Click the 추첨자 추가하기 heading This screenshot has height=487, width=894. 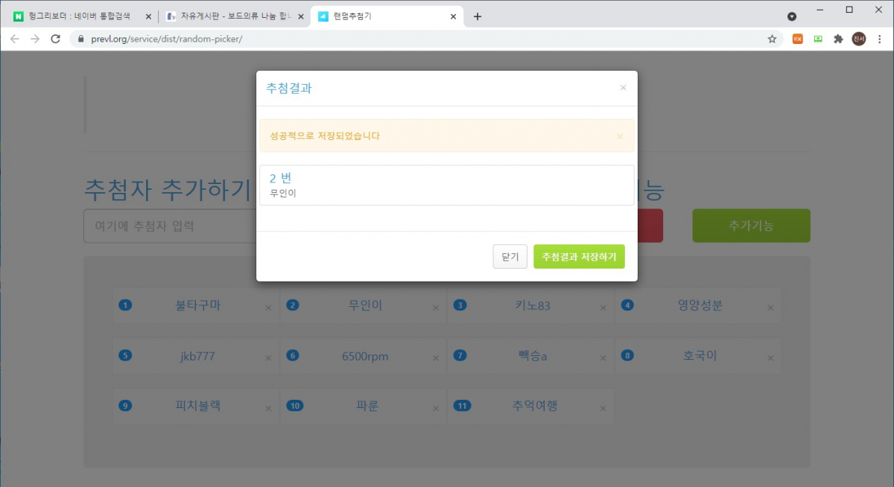tap(168, 190)
